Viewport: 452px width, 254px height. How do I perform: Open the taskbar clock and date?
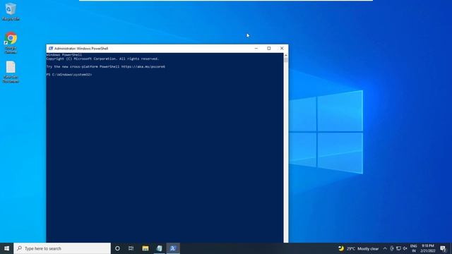click(428, 248)
